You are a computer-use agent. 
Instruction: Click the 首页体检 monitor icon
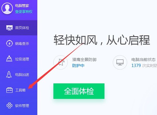(x=9, y=28)
